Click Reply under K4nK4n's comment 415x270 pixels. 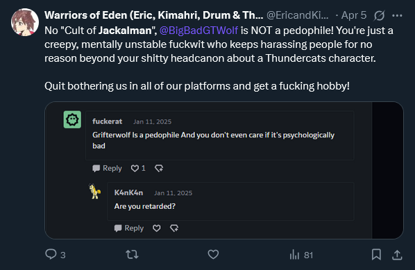tap(129, 228)
